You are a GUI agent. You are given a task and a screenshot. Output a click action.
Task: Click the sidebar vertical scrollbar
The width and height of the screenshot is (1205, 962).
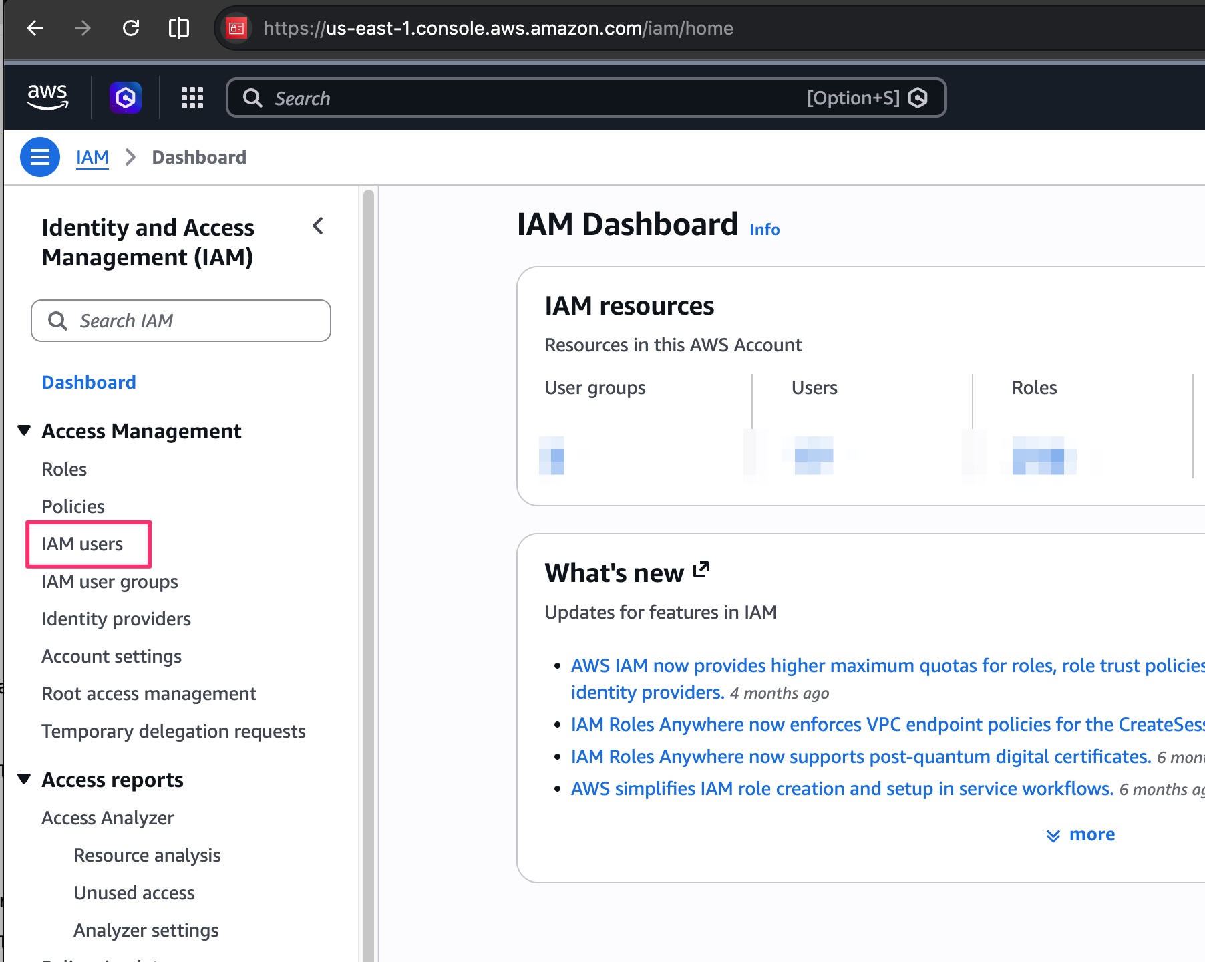tap(368, 575)
